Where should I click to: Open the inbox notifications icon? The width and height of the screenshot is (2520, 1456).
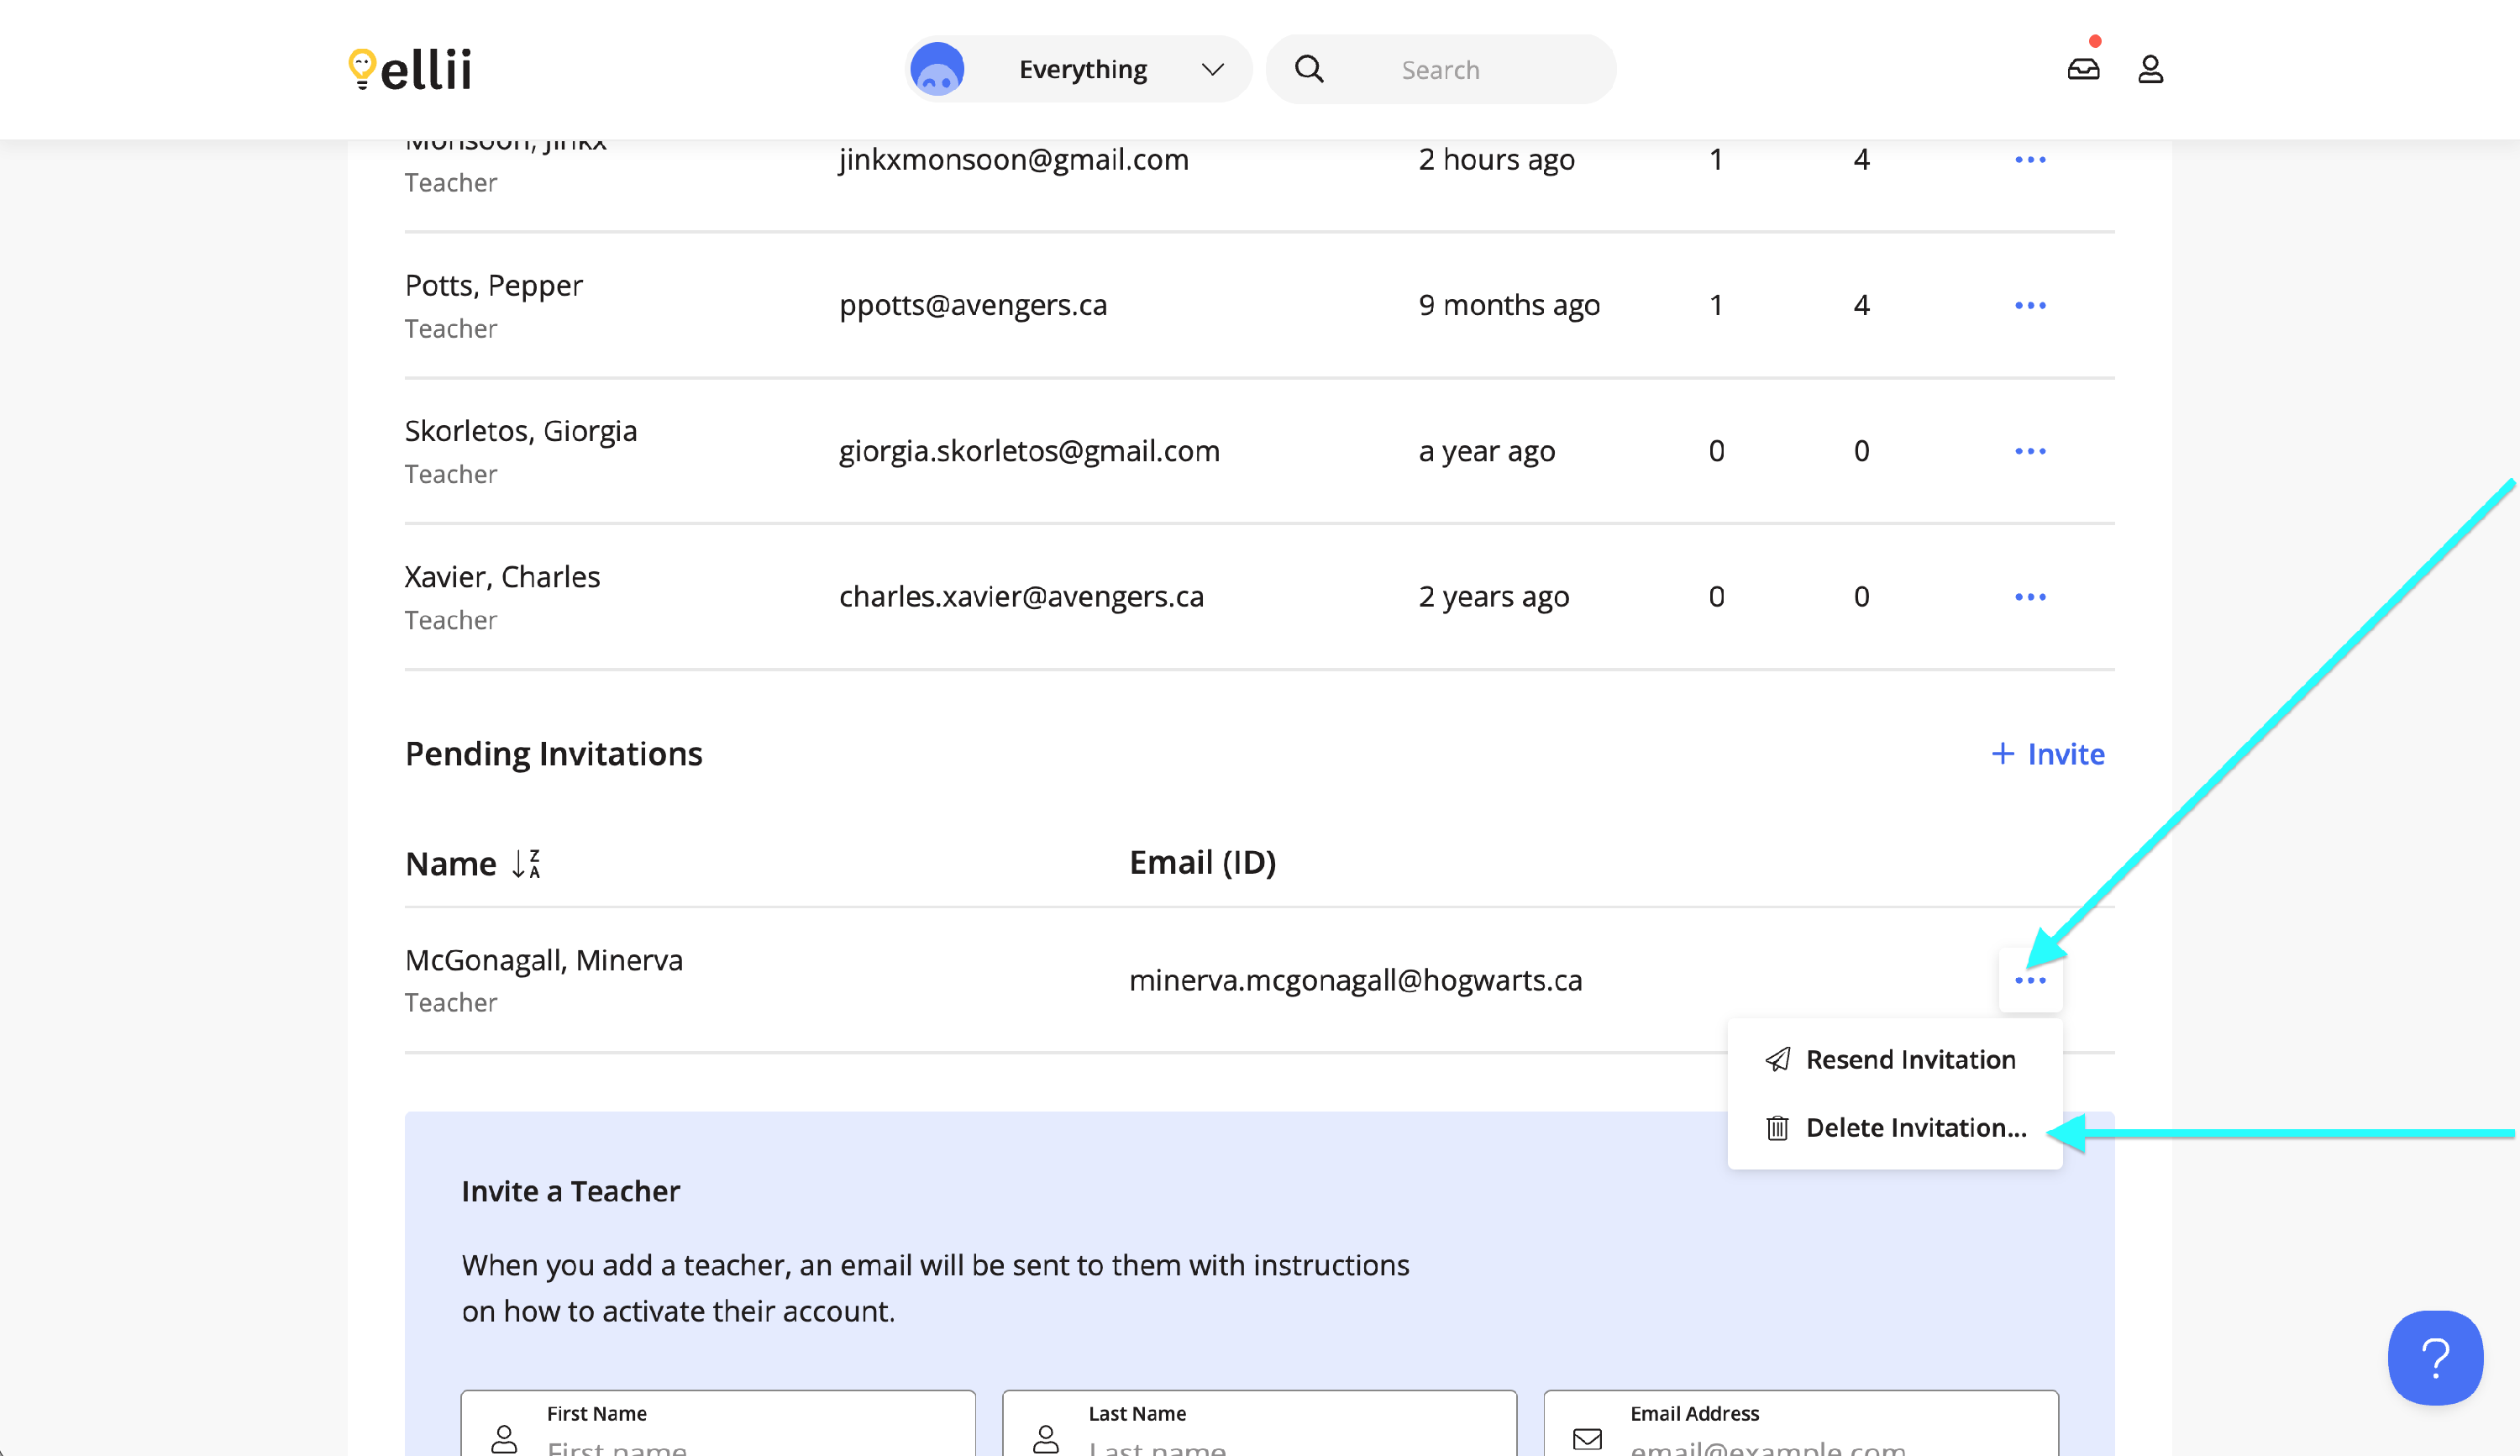coord(2083,69)
